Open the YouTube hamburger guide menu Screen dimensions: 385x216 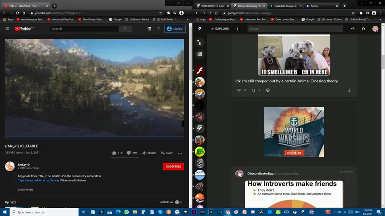click(7, 29)
